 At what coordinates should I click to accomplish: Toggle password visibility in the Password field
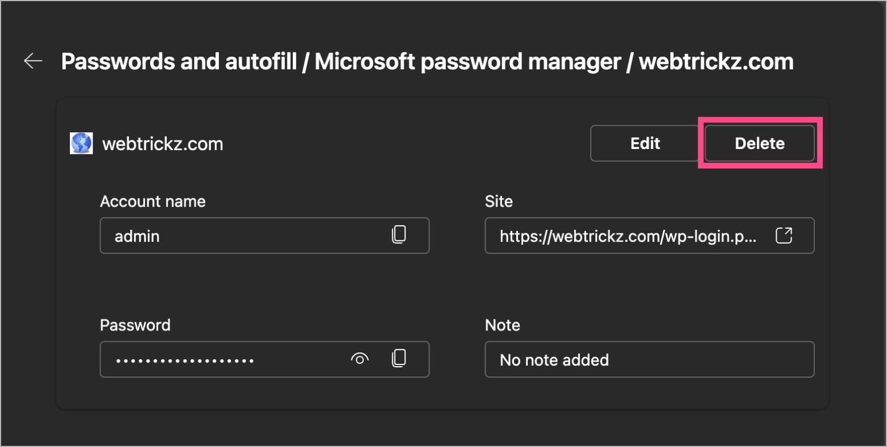(360, 359)
